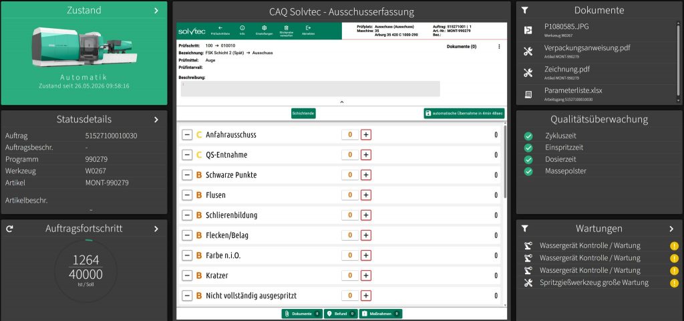Increase Schwarze Punkte count with plus
Image resolution: width=684 pixels, height=321 pixels.
(366, 175)
